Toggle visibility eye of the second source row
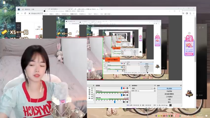 click(x=90, y=90)
